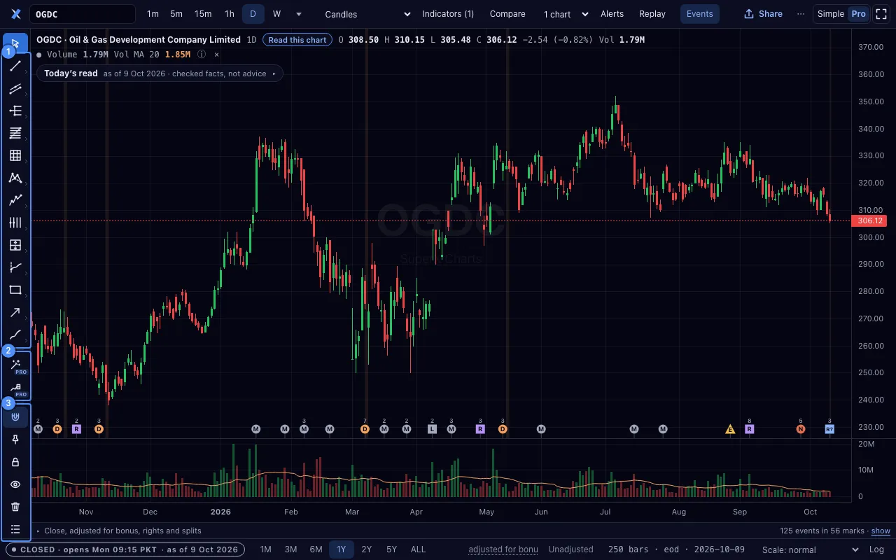
Task: Select the 15m timeframe
Action: tap(203, 14)
